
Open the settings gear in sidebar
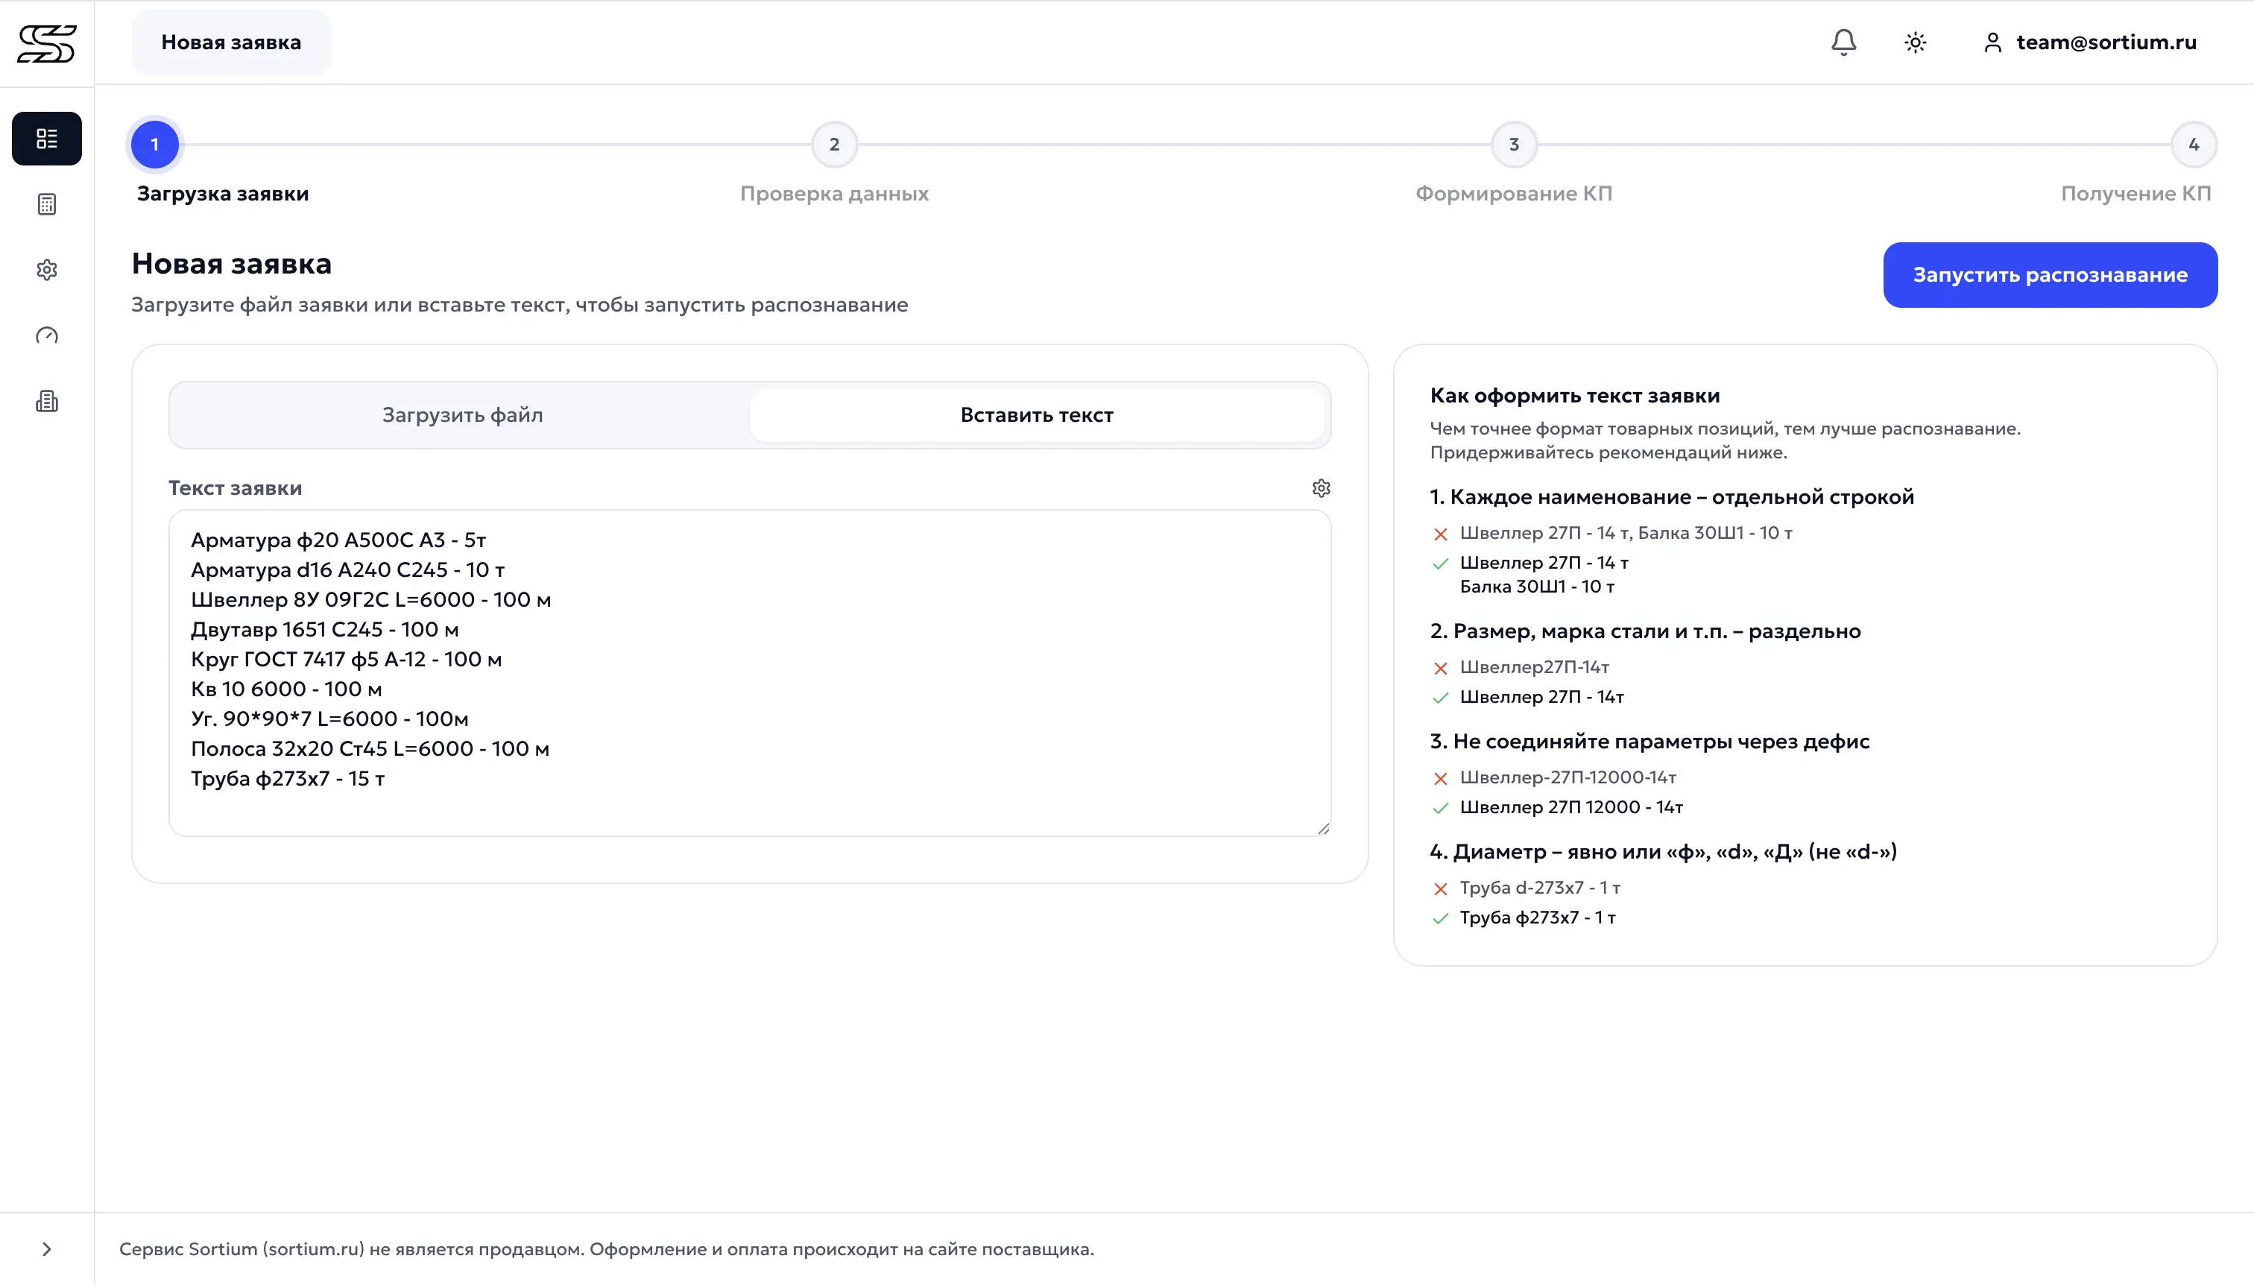coord(47,270)
